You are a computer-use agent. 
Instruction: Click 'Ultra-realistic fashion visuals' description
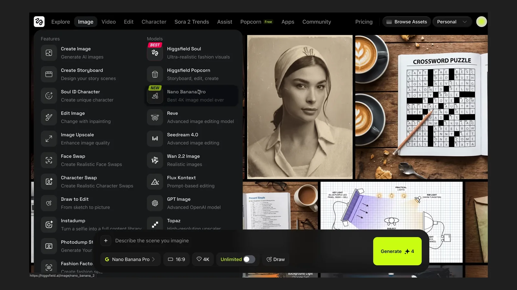coord(198,57)
